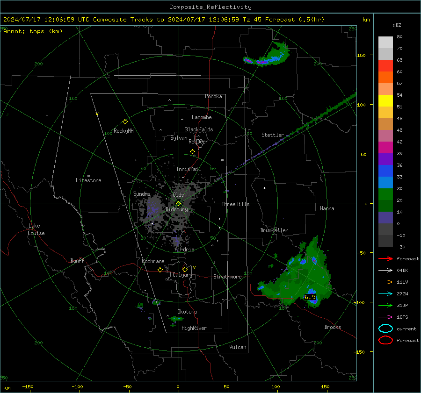
Task: Click the yellow radar-site diamond at map center
Action: [178, 204]
